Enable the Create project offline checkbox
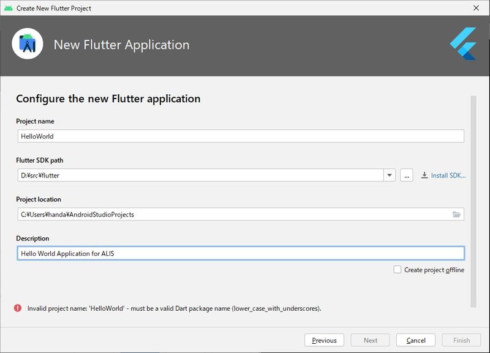Screen dimensions: 490x353 tap(398, 270)
